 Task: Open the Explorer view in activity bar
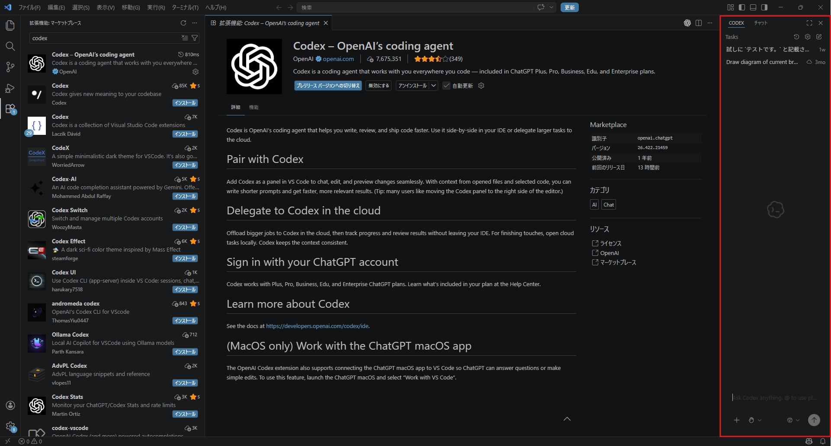pyautogui.click(x=10, y=25)
